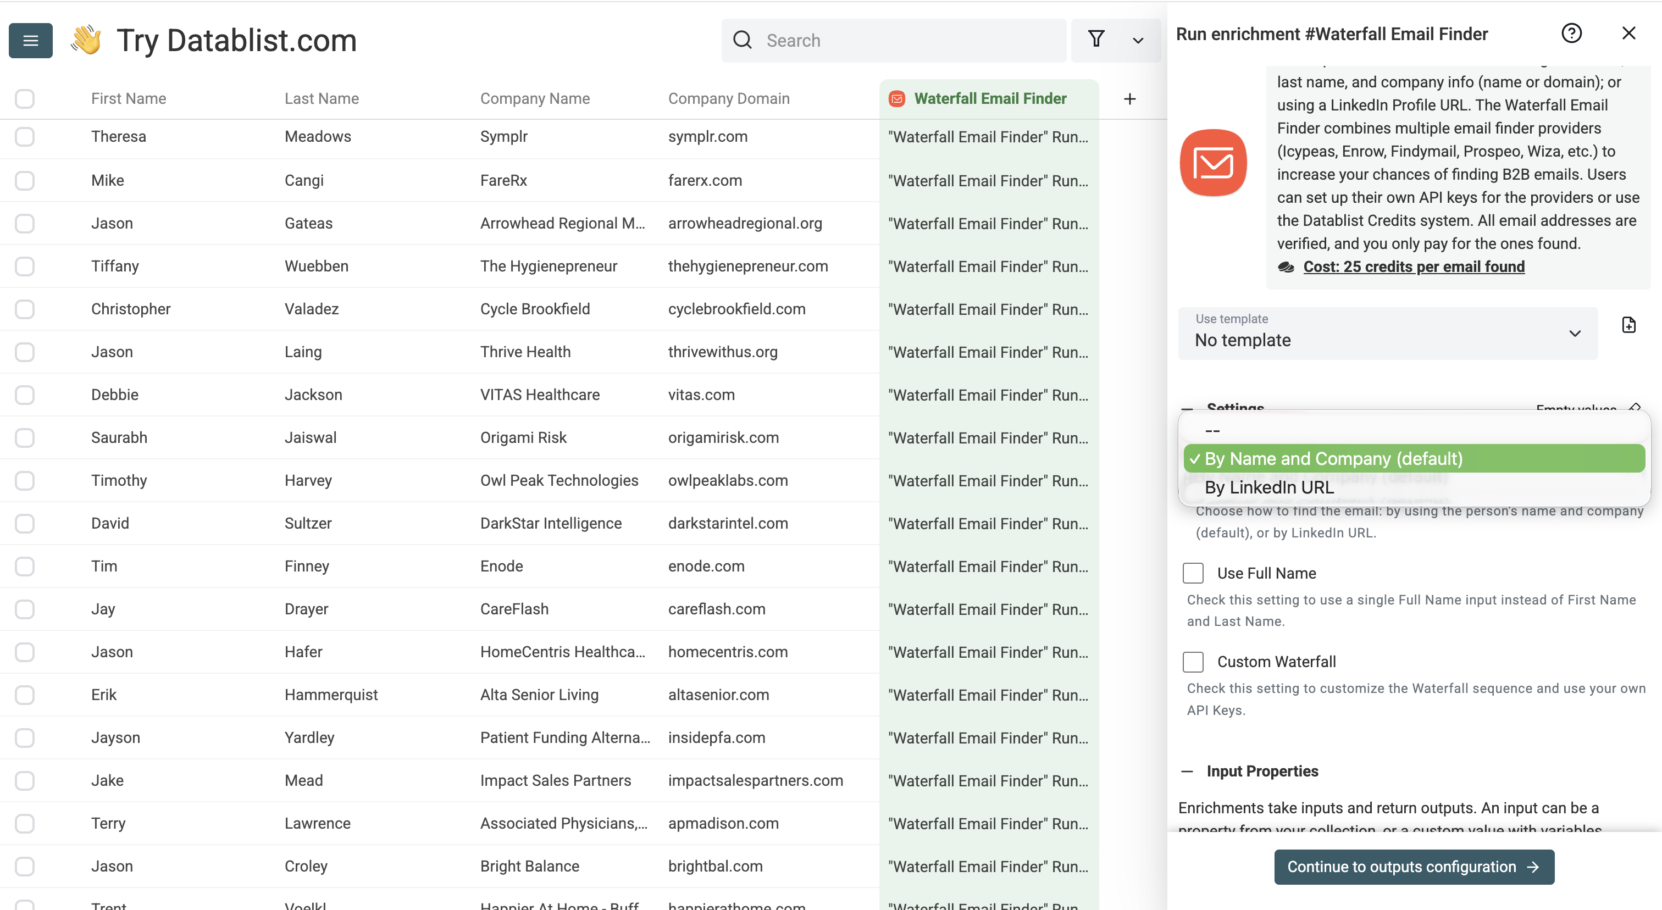
Task: Click the Origami Risk company cell
Action: click(x=523, y=438)
